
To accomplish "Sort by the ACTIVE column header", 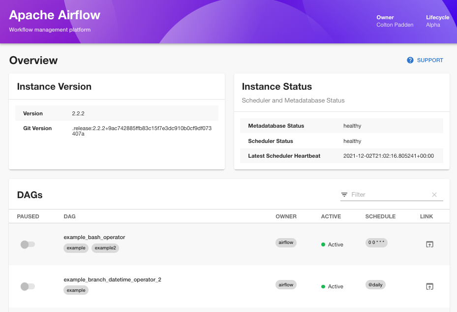I will click(x=331, y=216).
